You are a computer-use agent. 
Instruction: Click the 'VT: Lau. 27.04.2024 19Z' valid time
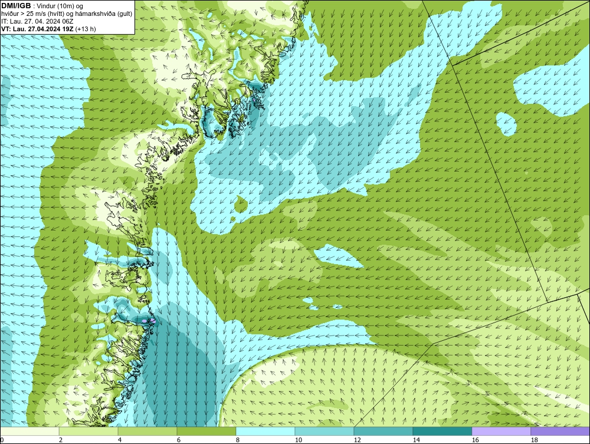click(x=37, y=29)
